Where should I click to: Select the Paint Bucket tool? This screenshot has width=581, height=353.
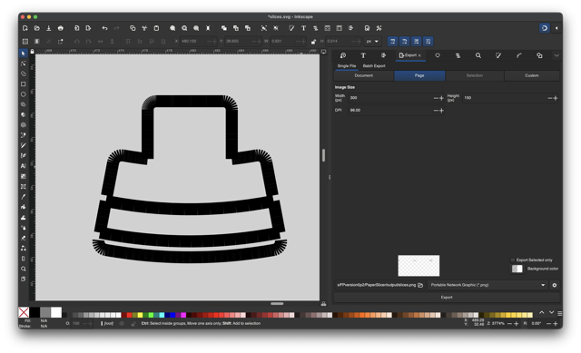coord(24,207)
